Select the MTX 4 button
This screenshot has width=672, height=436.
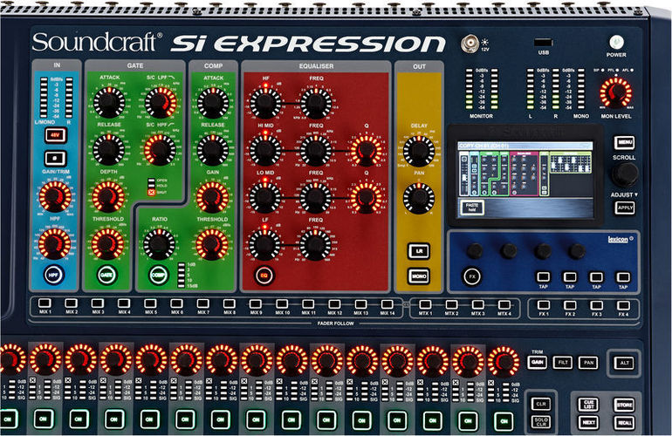(504, 304)
